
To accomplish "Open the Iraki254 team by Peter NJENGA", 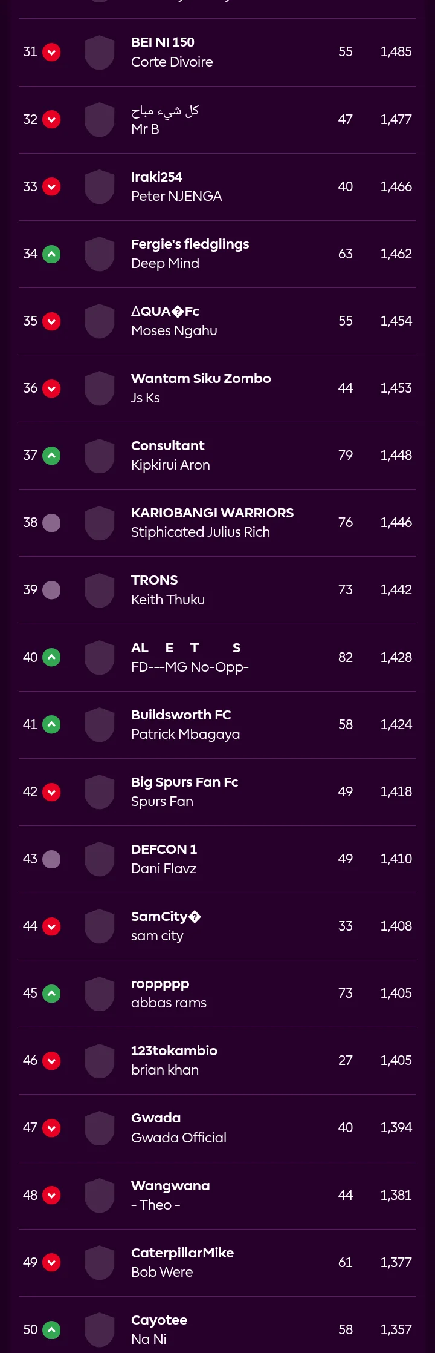I will click(x=156, y=177).
